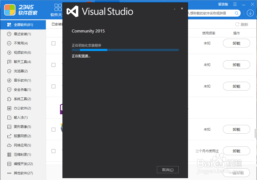Image resolution: width=257 pixels, height=180 pixels.
Task: Open 音乐软件(1) music icon category
Action: (9, 80)
